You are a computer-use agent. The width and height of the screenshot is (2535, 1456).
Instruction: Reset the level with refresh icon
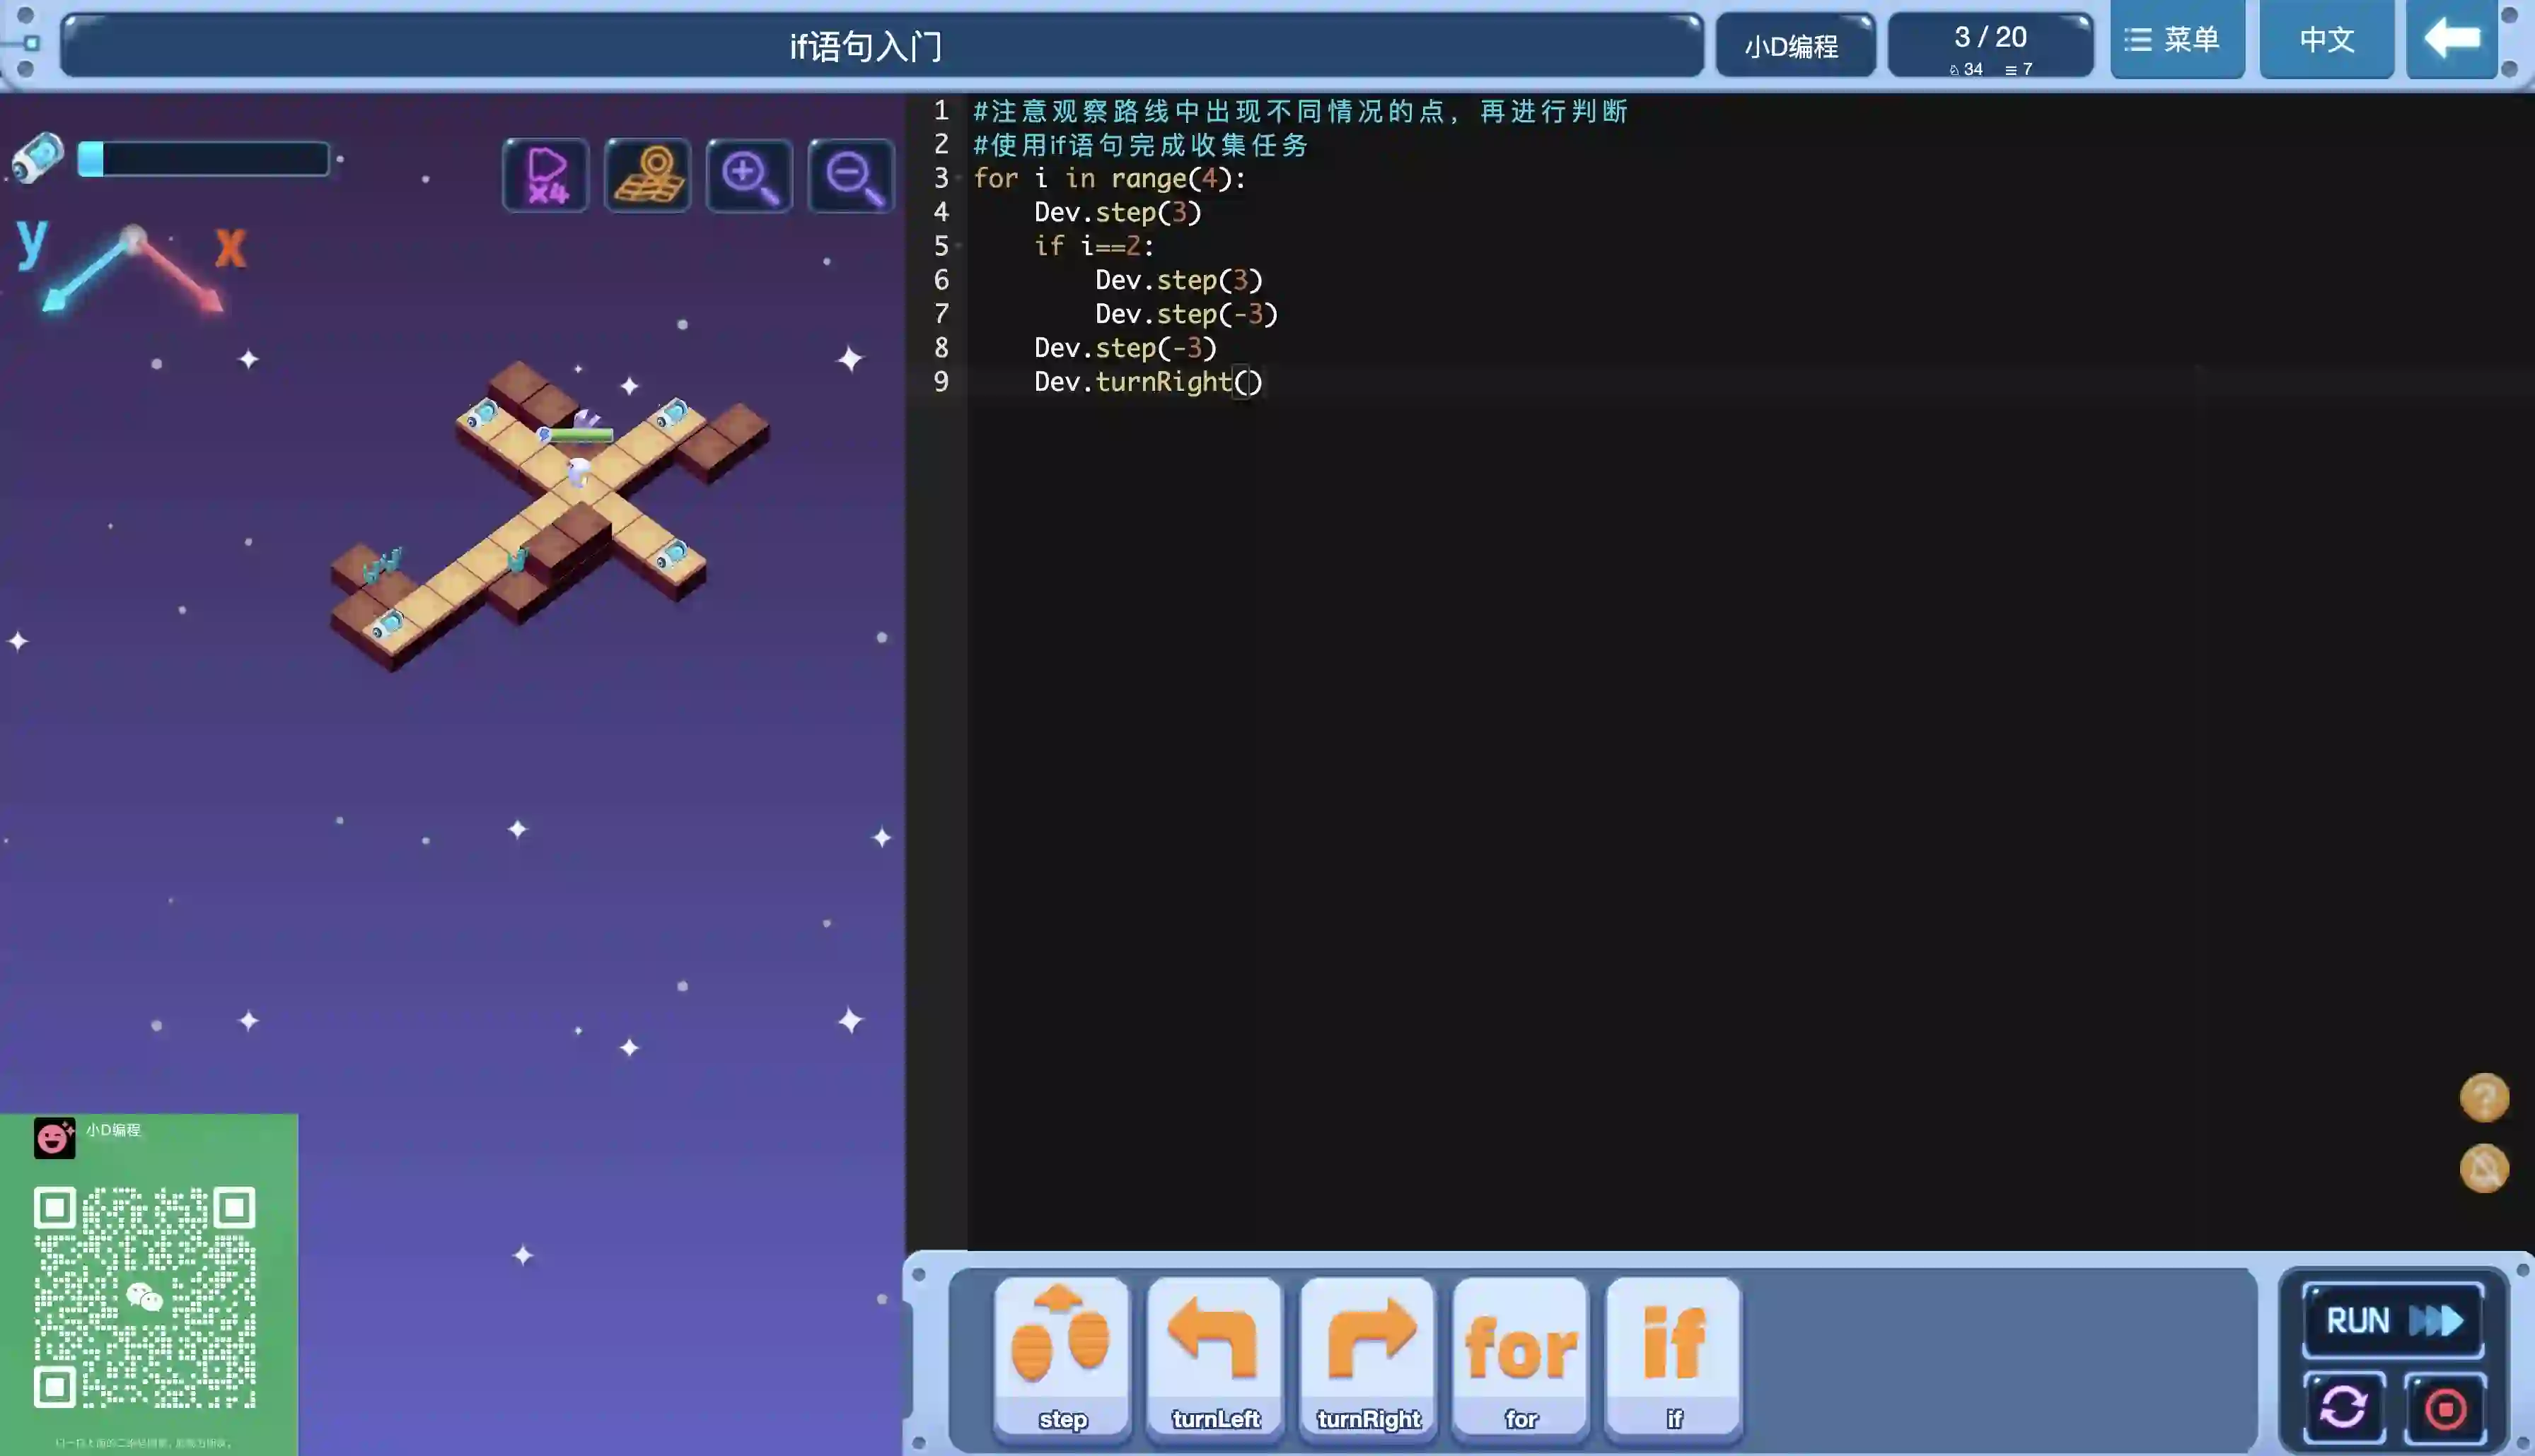[x=2343, y=1408]
